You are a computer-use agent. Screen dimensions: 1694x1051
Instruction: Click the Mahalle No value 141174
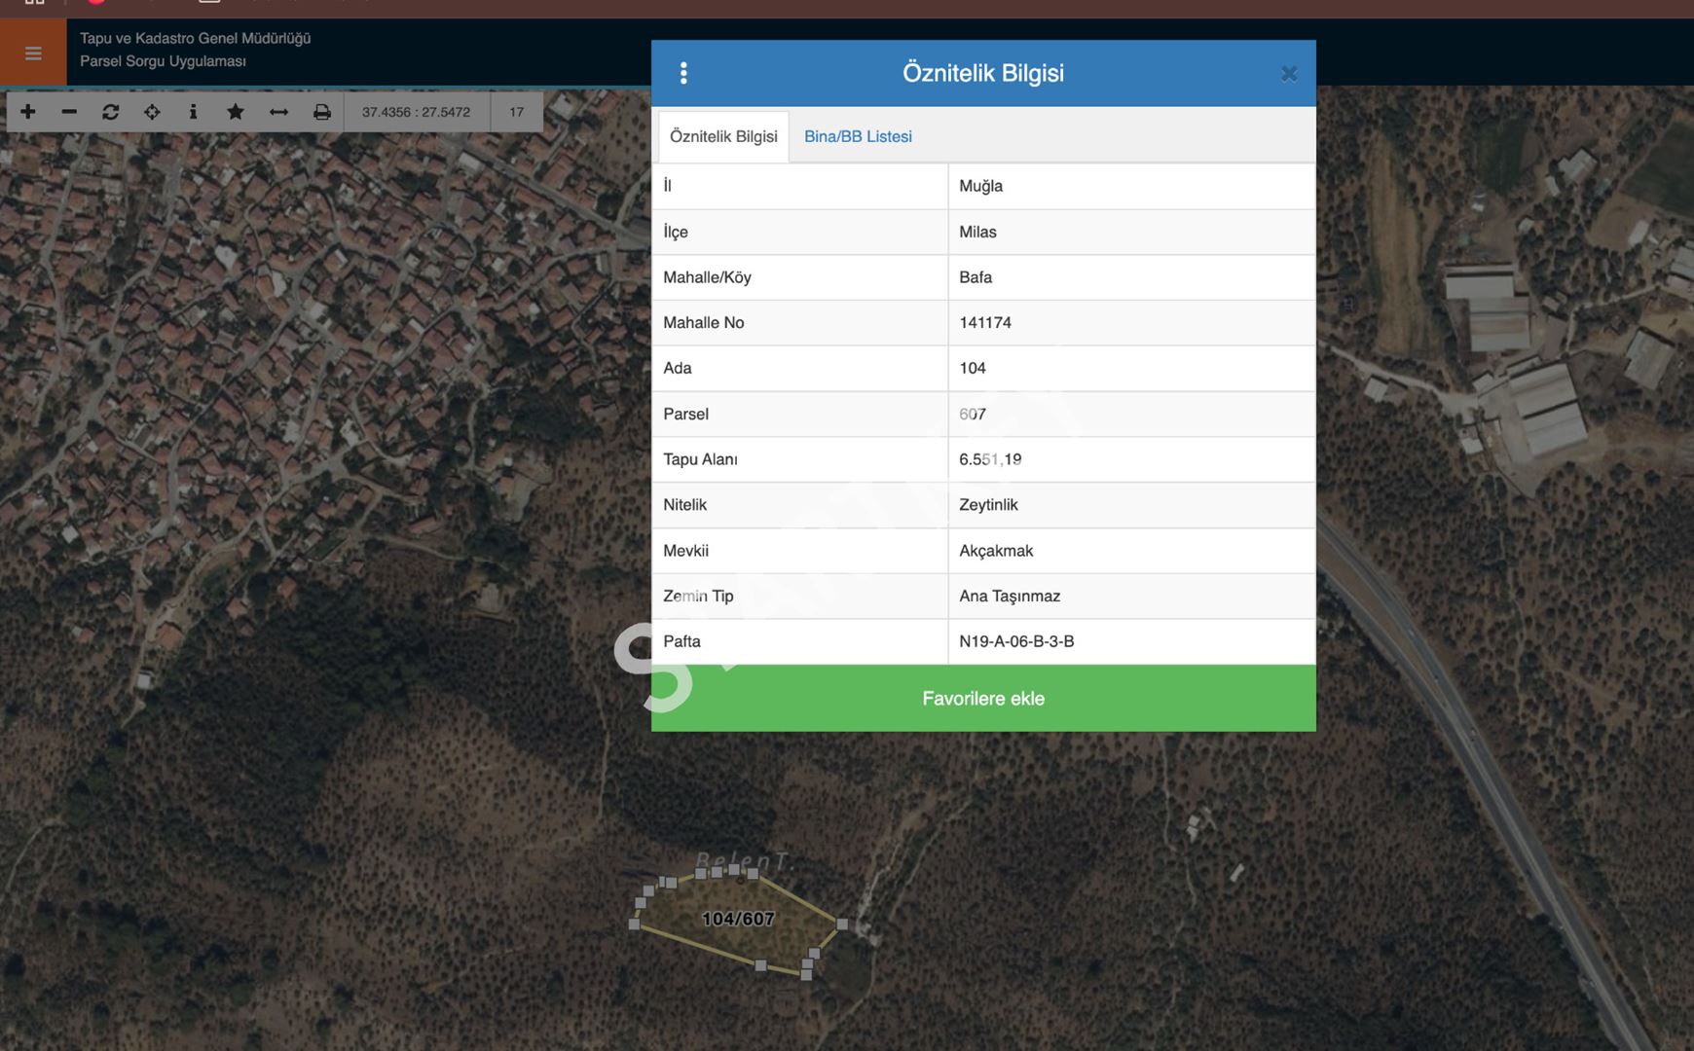coord(985,322)
